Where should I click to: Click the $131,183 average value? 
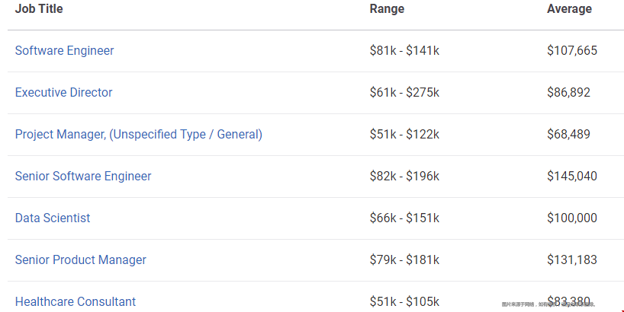572,259
